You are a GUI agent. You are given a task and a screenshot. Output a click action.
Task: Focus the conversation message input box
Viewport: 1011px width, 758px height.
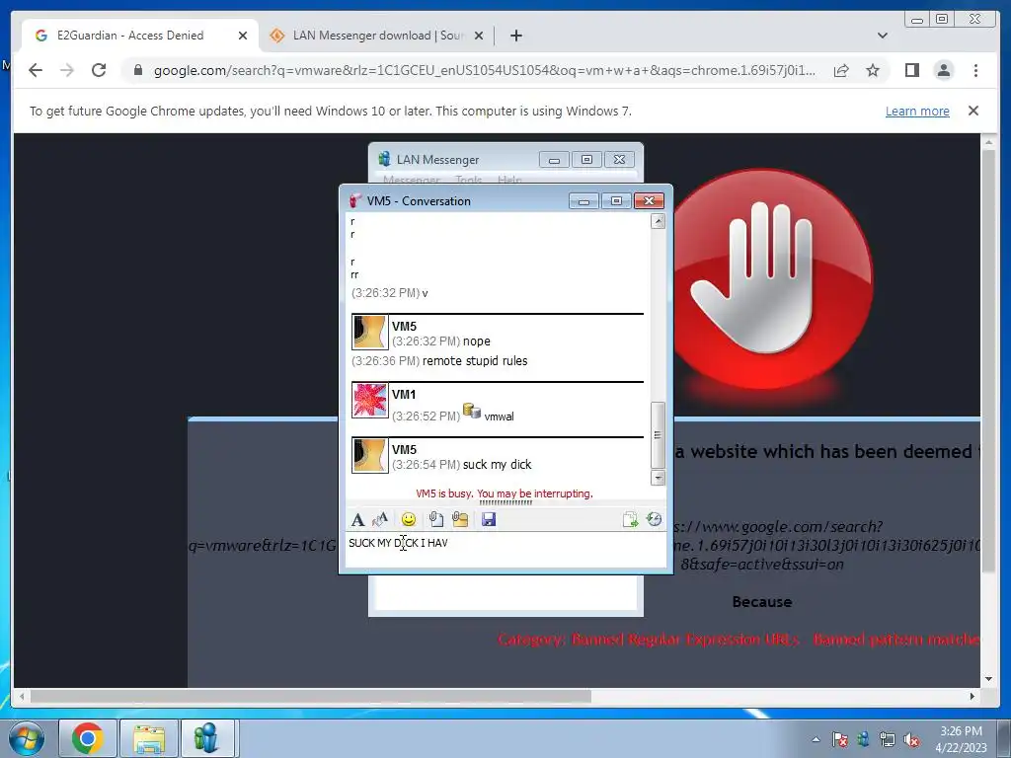tap(505, 549)
